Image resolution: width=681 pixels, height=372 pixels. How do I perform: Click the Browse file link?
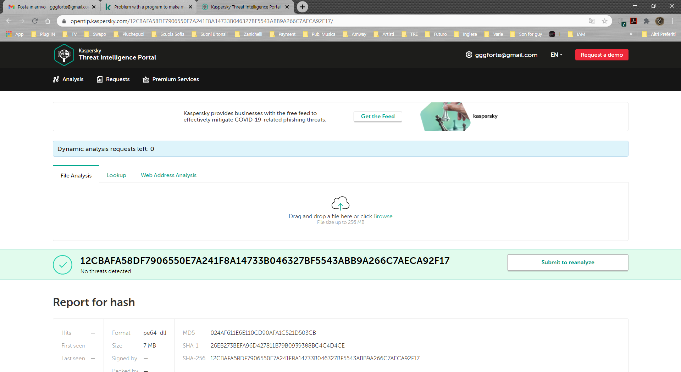[x=383, y=216]
